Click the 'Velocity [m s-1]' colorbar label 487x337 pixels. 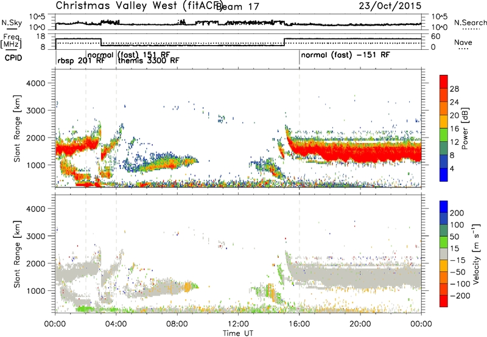(476, 254)
